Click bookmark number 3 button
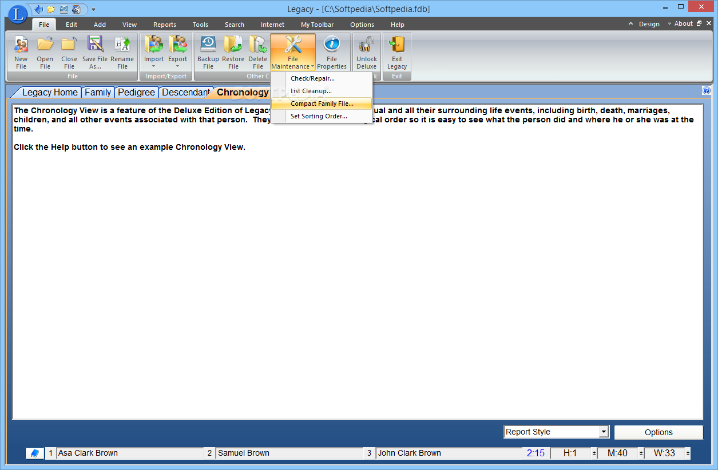Screen dimensions: 718x470 coord(369,453)
